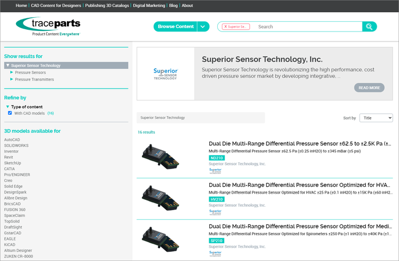The image size is (399, 261).
Task: Click the small supplier logo under ND210
Action: click(215, 170)
